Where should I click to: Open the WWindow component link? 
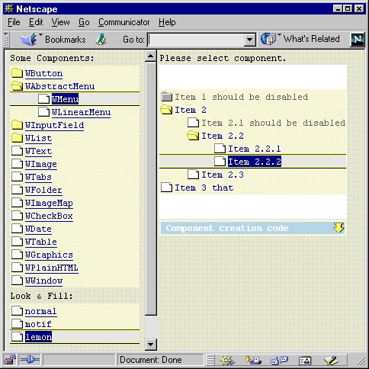43,281
